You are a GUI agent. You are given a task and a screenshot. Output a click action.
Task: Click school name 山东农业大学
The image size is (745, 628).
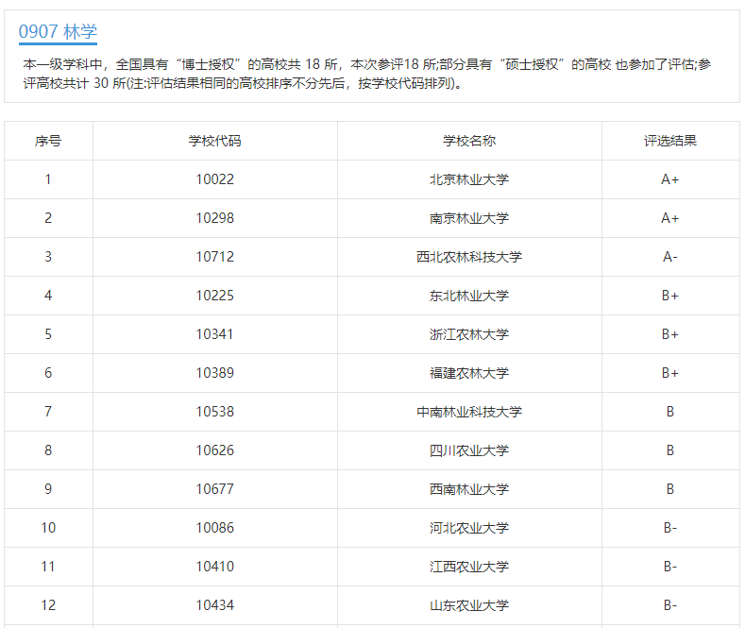pyautogui.click(x=469, y=605)
